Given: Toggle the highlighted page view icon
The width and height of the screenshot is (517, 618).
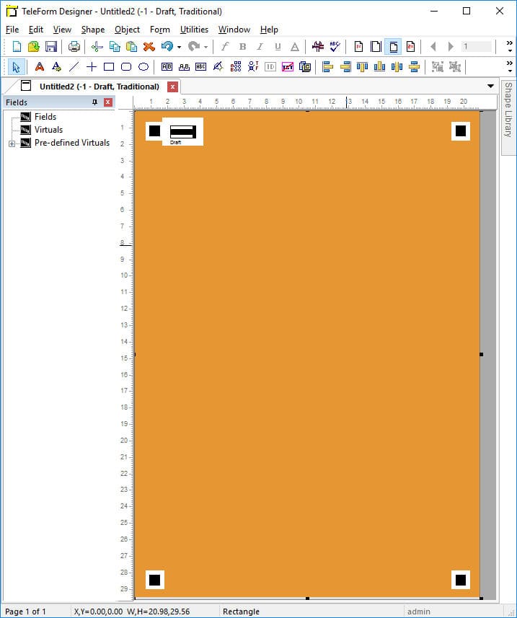Looking at the screenshot, I should tap(393, 46).
